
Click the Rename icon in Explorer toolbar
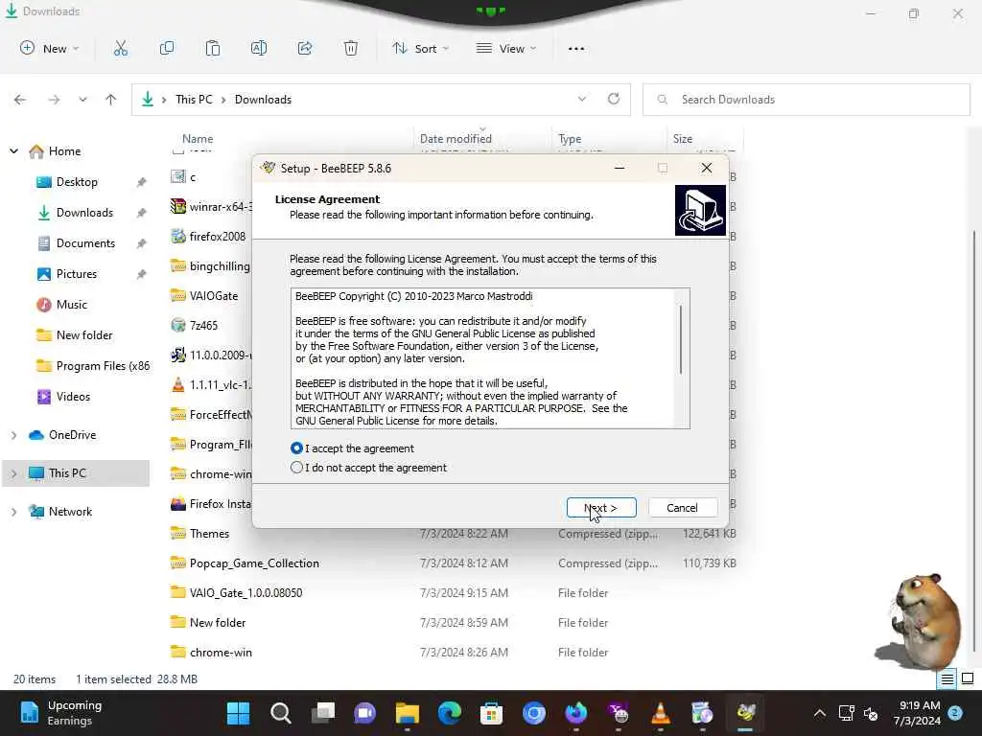point(259,48)
